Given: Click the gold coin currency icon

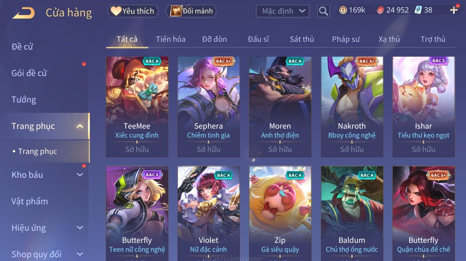Looking at the screenshot, I should (x=343, y=10).
